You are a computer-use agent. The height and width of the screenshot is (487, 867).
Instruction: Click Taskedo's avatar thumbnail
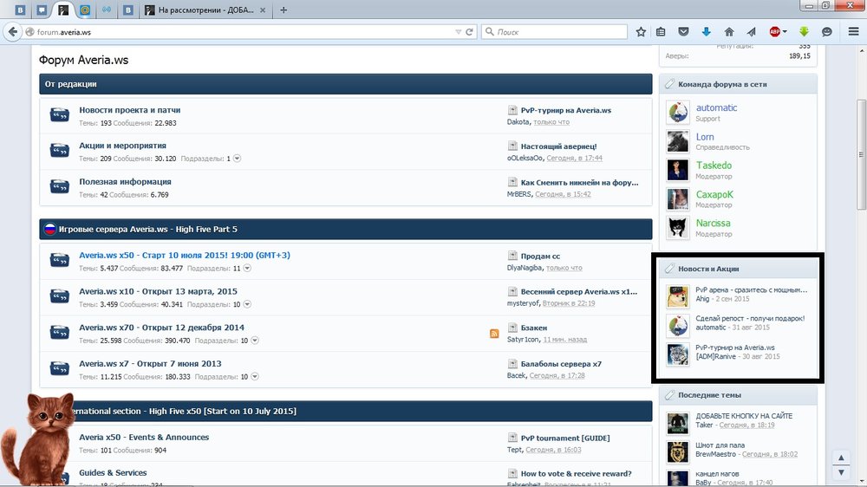coord(677,170)
